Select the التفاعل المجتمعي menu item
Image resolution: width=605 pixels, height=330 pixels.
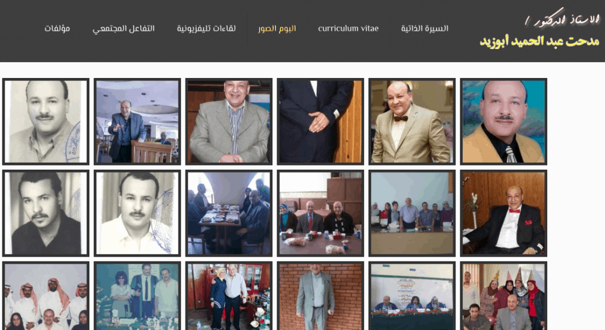coord(123,28)
